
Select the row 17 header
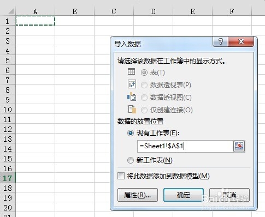(8, 178)
